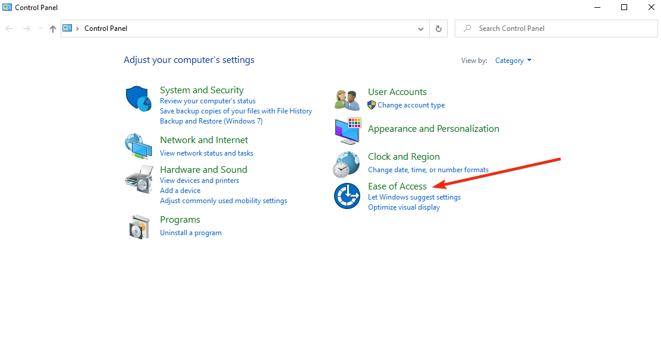Refresh the Control Panel view
This screenshot has width=661, height=348.
coord(439,29)
